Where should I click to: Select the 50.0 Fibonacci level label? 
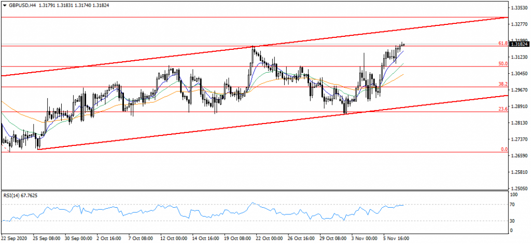(x=502, y=64)
